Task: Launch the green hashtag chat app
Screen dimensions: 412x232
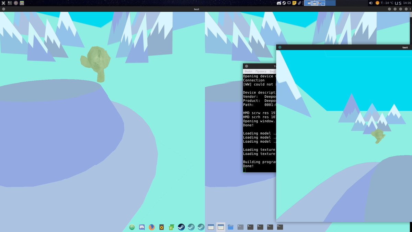Action: click(x=171, y=227)
